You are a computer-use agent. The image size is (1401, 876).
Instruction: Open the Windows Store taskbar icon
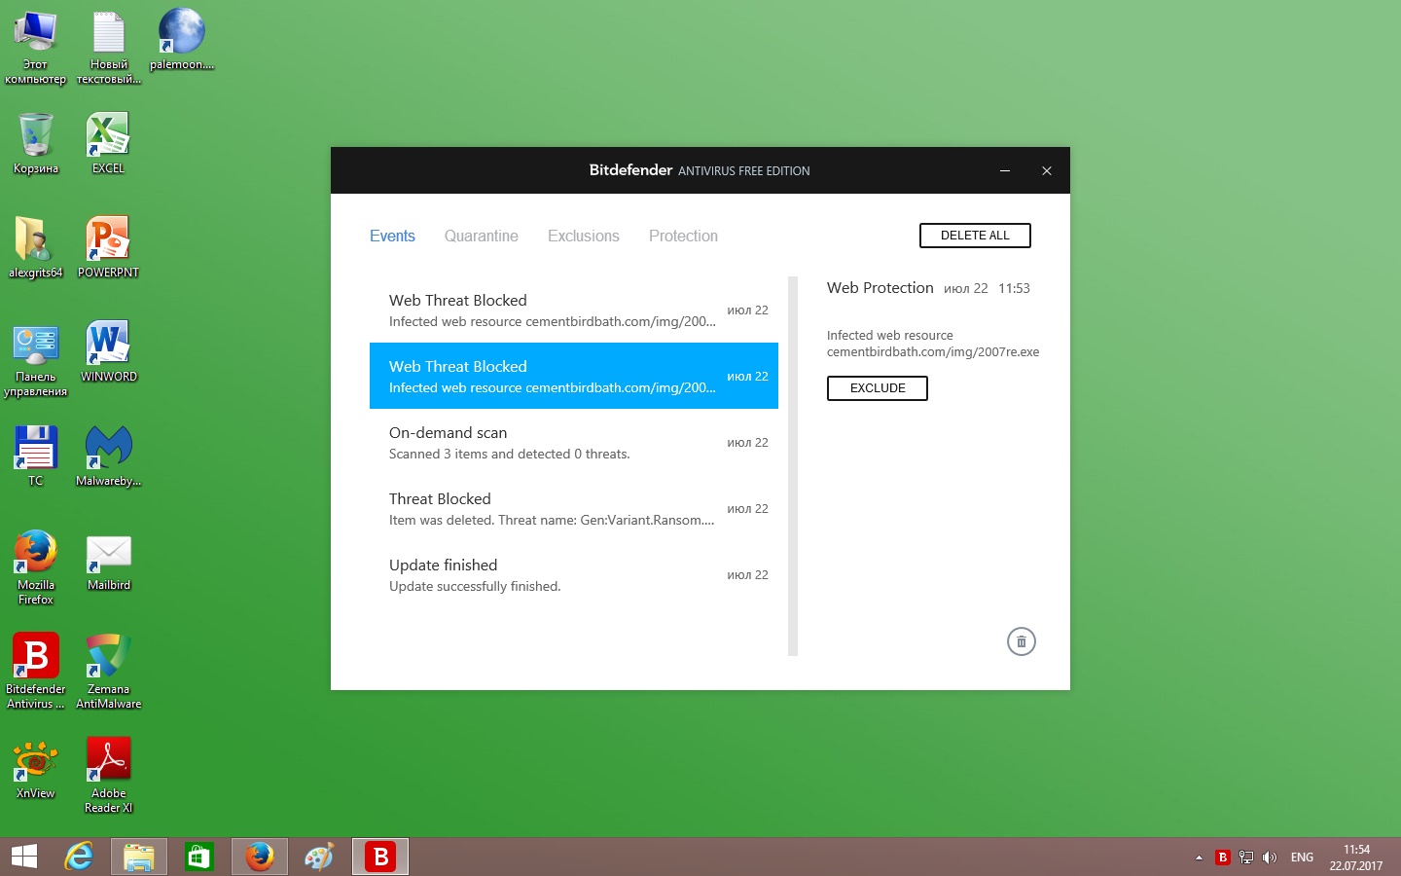[199, 857]
